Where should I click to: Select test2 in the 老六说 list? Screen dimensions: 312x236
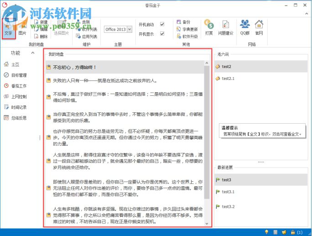tap(261, 67)
